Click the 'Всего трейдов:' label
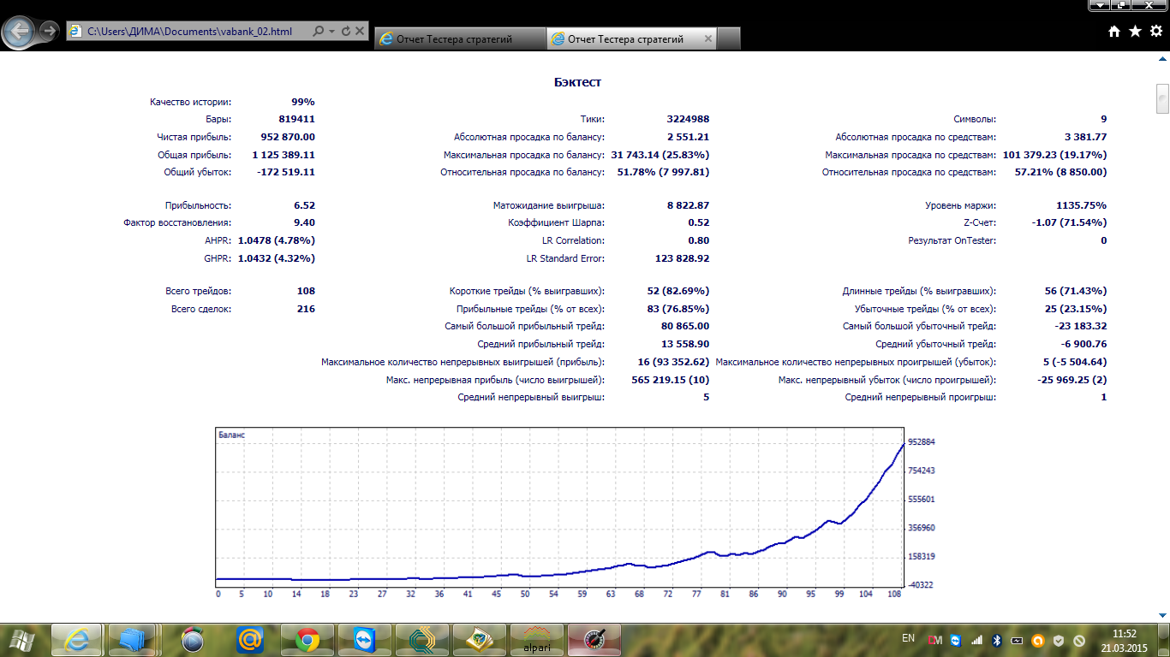This screenshot has height=657, width=1170. [198, 292]
